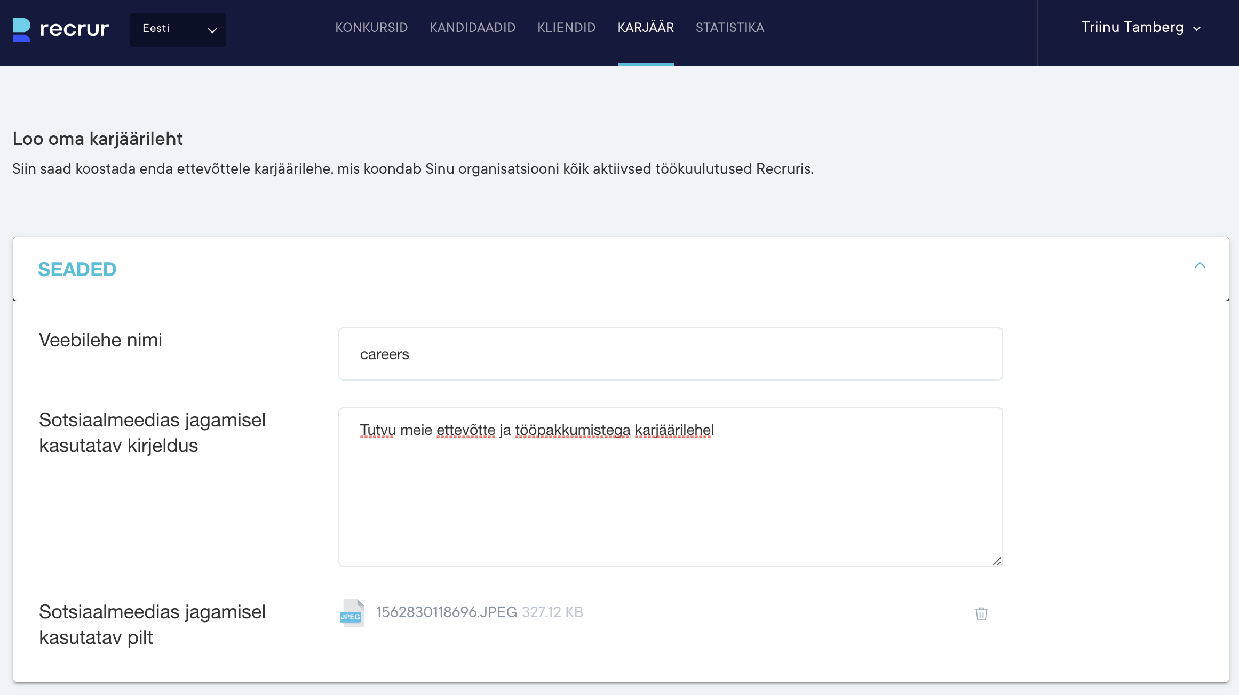Open the KONKURSID tab
Viewport: 1239px width, 695px height.
coord(371,28)
